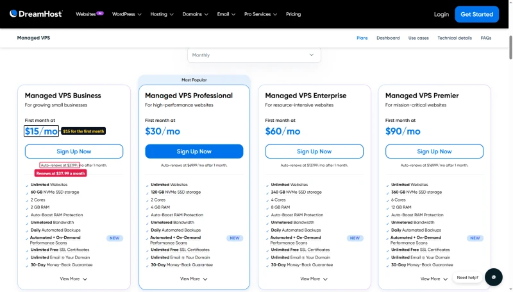Click the 6 Cores feature
513x292 pixels.
(x=398, y=200)
